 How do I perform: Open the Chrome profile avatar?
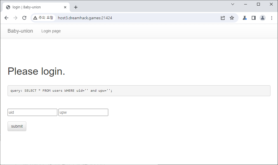(x=262, y=18)
